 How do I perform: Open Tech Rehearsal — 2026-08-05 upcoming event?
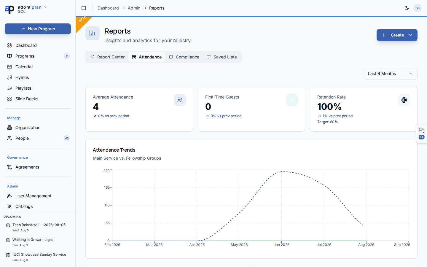[38, 227]
